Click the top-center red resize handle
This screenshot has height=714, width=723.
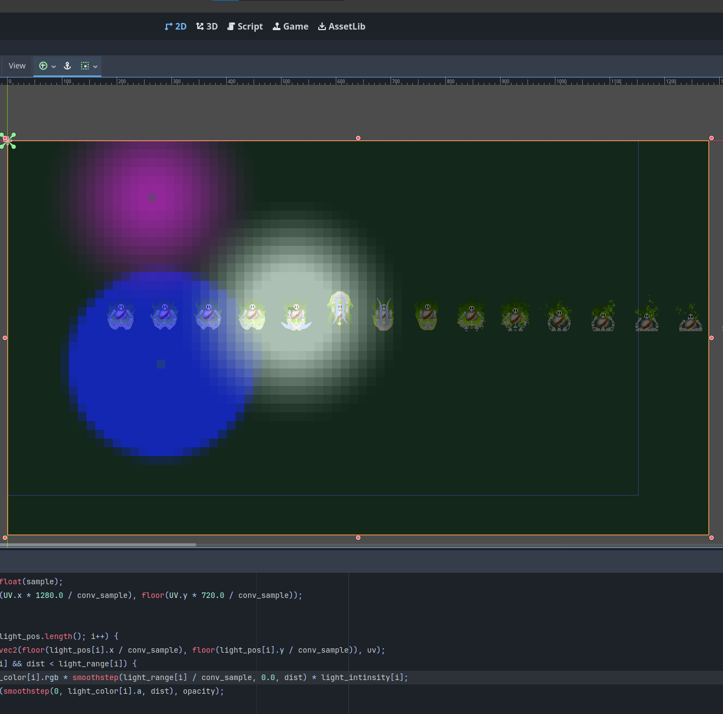(x=358, y=138)
